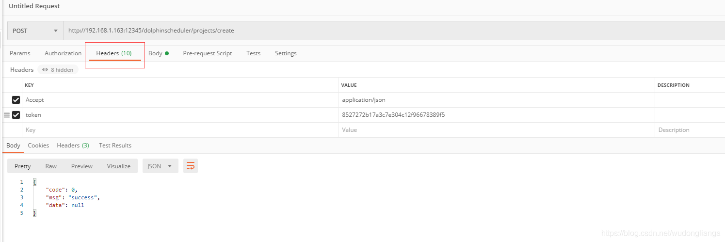Image resolution: width=725 pixels, height=242 pixels.
Task: Open the Pre-request Script tab
Action: pos(207,53)
